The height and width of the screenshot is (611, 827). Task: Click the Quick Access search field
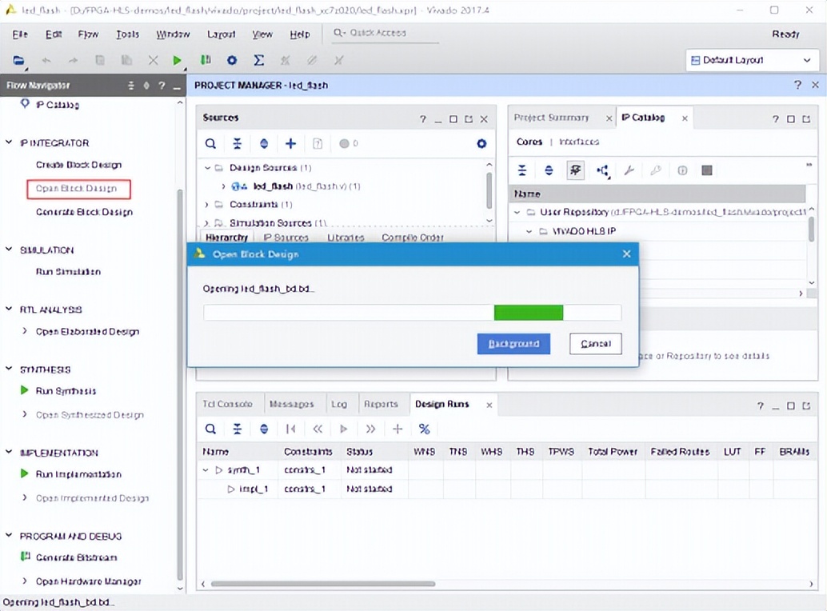(386, 33)
